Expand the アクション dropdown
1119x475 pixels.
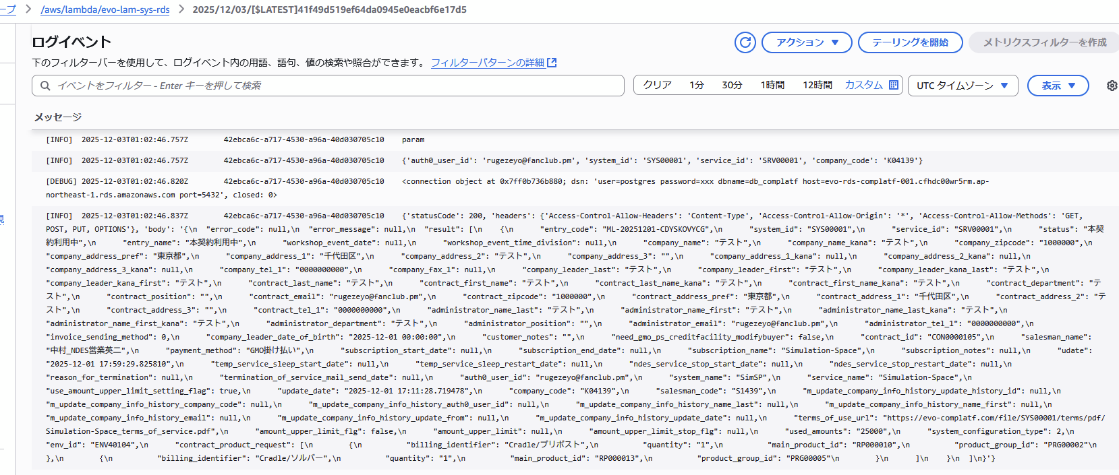coord(807,42)
